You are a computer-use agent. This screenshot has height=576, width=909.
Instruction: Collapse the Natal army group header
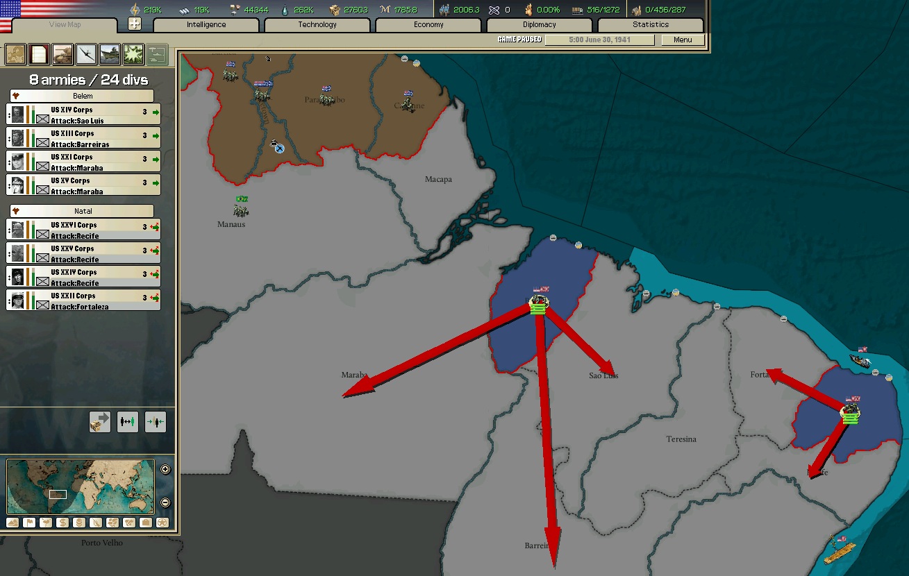pyautogui.click(x=82, y=211)
